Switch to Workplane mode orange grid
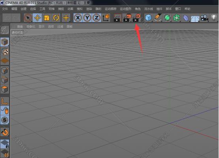219x158 pixels. pyautogui.click(x=5, y=61)
